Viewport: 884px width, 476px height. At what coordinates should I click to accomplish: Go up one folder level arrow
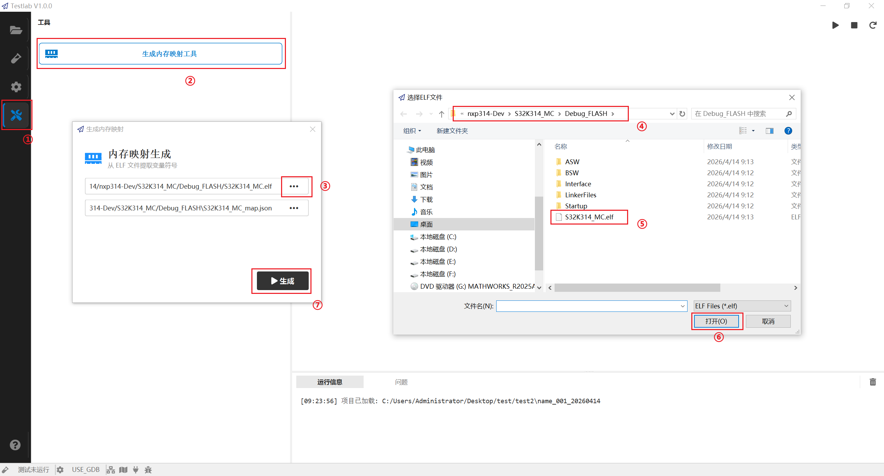441,114
